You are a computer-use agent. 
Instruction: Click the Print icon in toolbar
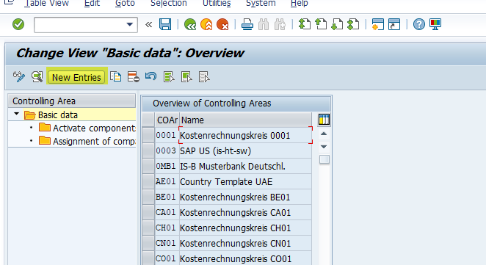tap(247, 24)
